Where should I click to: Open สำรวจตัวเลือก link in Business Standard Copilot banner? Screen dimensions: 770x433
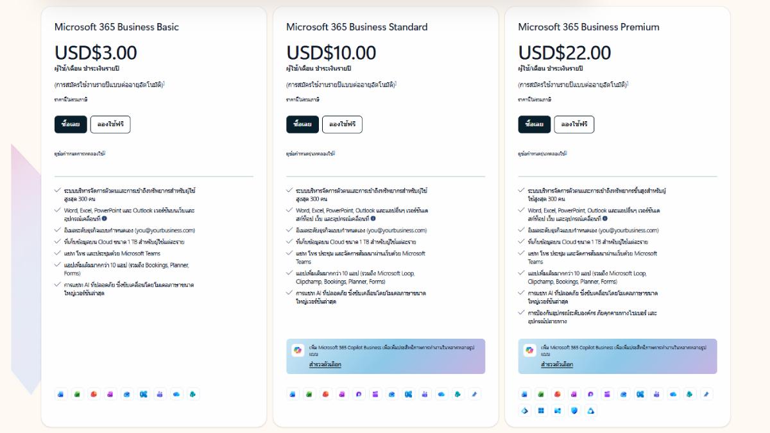click(325, 364)
